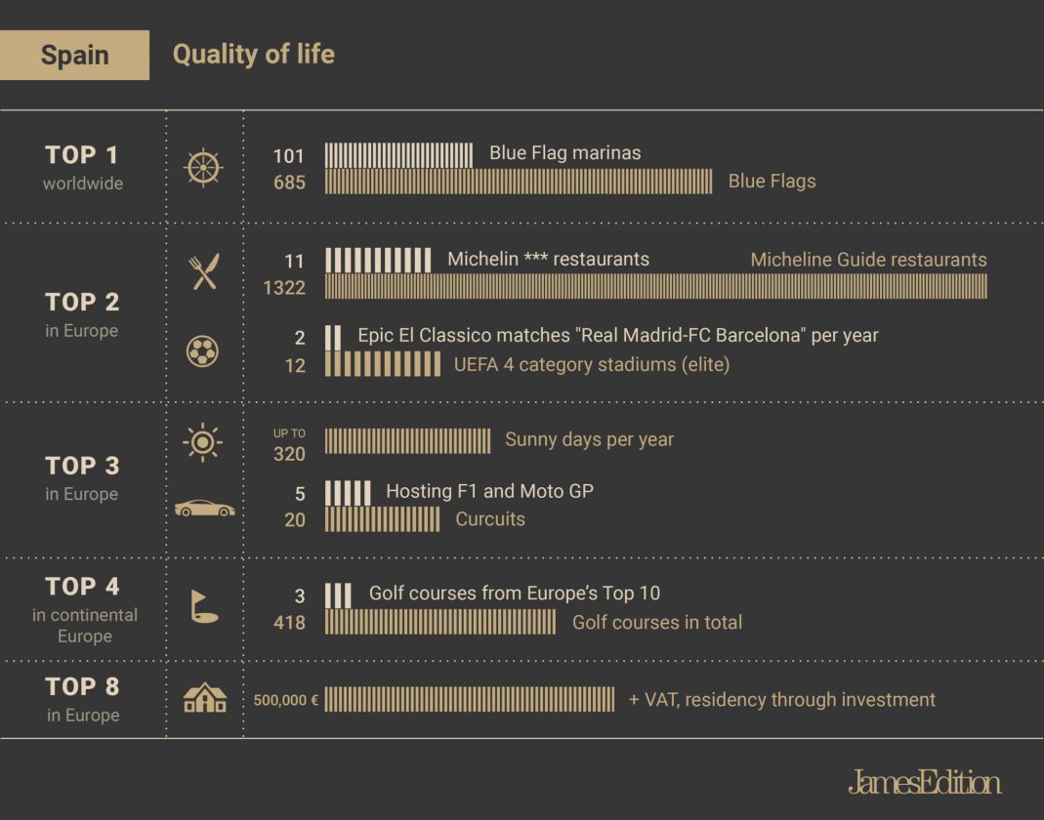The height and width of the screenshot is (820, 1044).
Task: Click the TOP 8 in Europe ranking
Action: click(82, 698)
